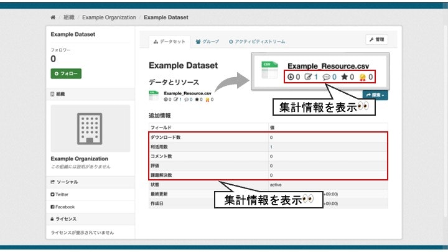This screenshot has width=448, height=252.
Task: Click the CSV file icon under データとリソース
Action: tap(154, 96)
